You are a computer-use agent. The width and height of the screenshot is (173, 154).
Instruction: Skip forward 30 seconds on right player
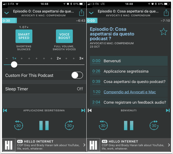point(154,125)
